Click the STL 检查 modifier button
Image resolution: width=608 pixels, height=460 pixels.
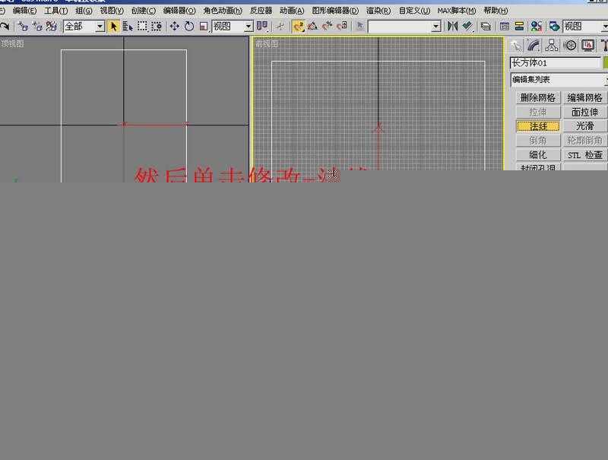click(584, 155)
